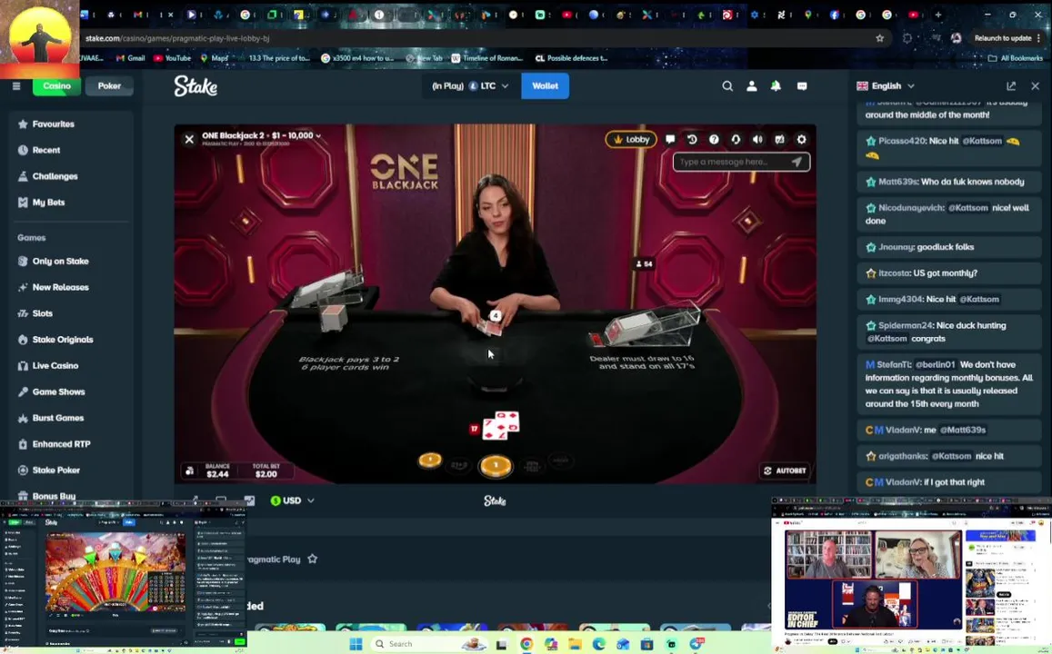Image resolution: width=1052 pixels, height=654 pixels.
Task: Switch to the Poker tab
Action: pos(109,85)
